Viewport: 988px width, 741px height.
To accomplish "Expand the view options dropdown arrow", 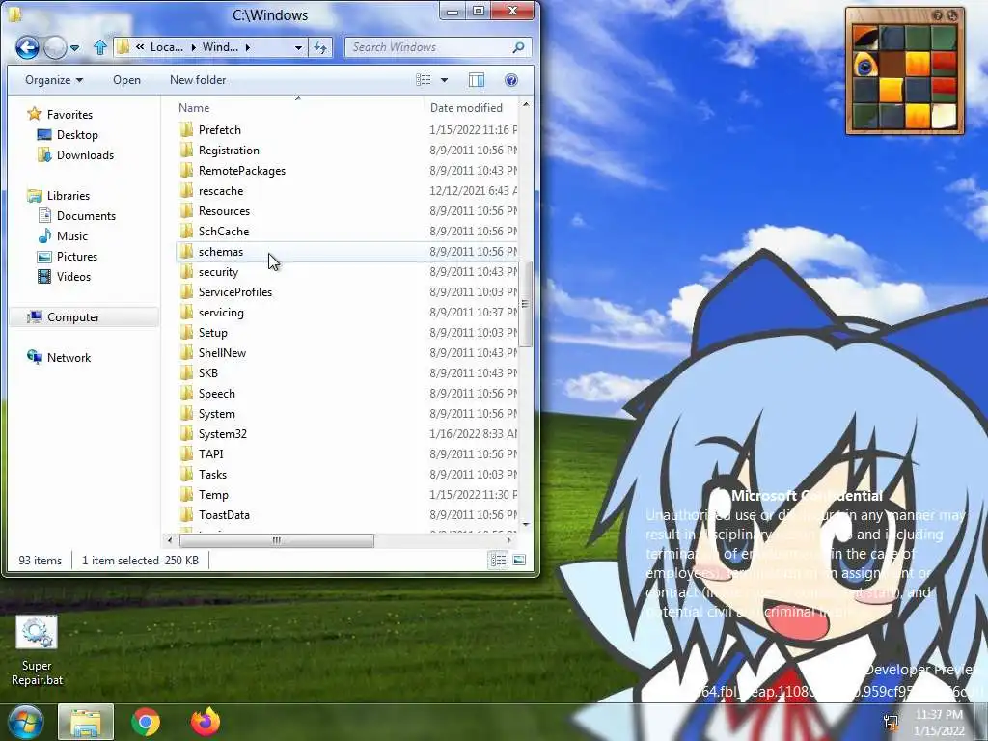I will click(x=444, y=80).
